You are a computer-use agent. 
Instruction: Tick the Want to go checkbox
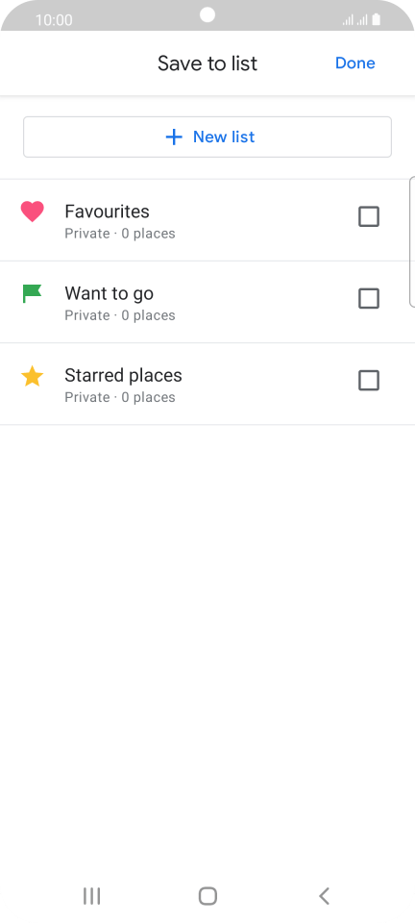tap(369, 298)
